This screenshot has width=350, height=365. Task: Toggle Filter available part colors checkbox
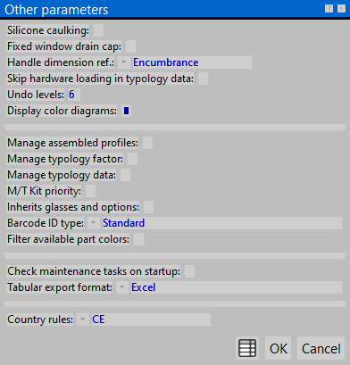click(138, 239)
